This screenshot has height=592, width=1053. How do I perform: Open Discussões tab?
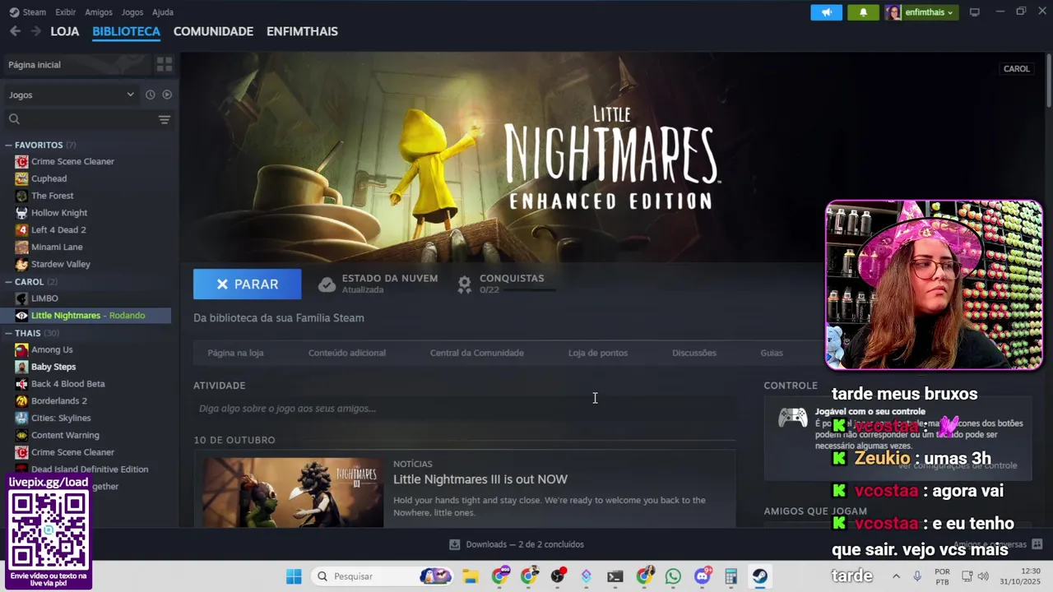tap(694, 353)
